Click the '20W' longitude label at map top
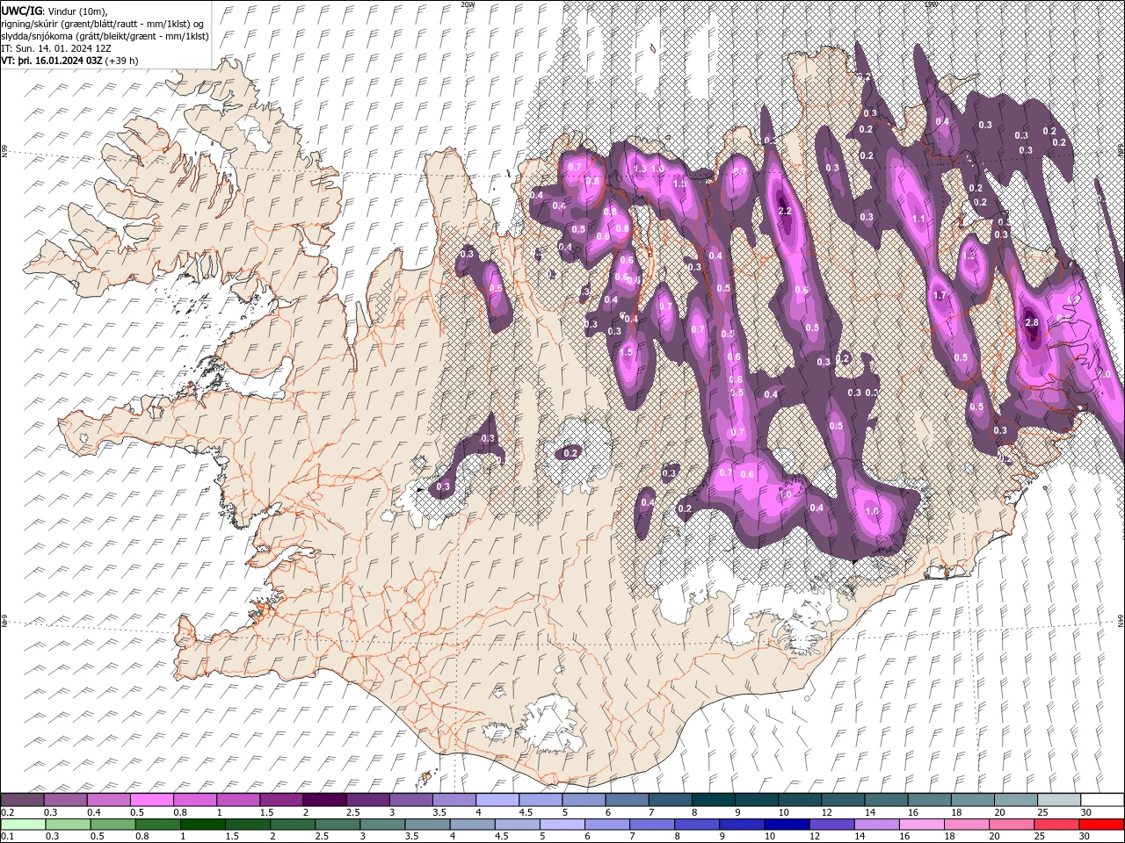Viewport: 1125px width, 843px height. (x=468, y=4)
